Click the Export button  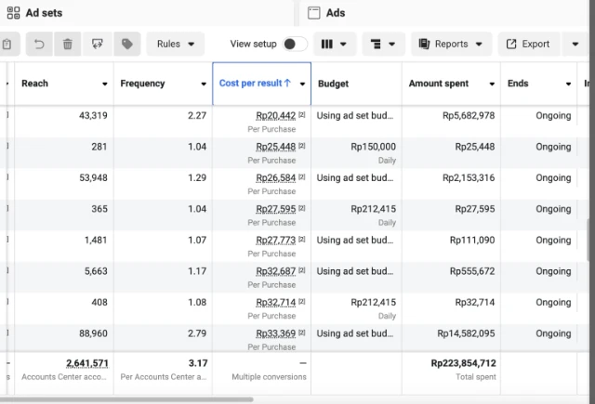pyautogui.click(x=528, y=44)
